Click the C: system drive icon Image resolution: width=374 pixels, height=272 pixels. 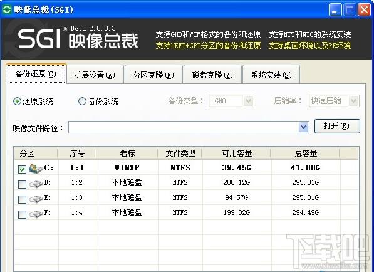36,169
